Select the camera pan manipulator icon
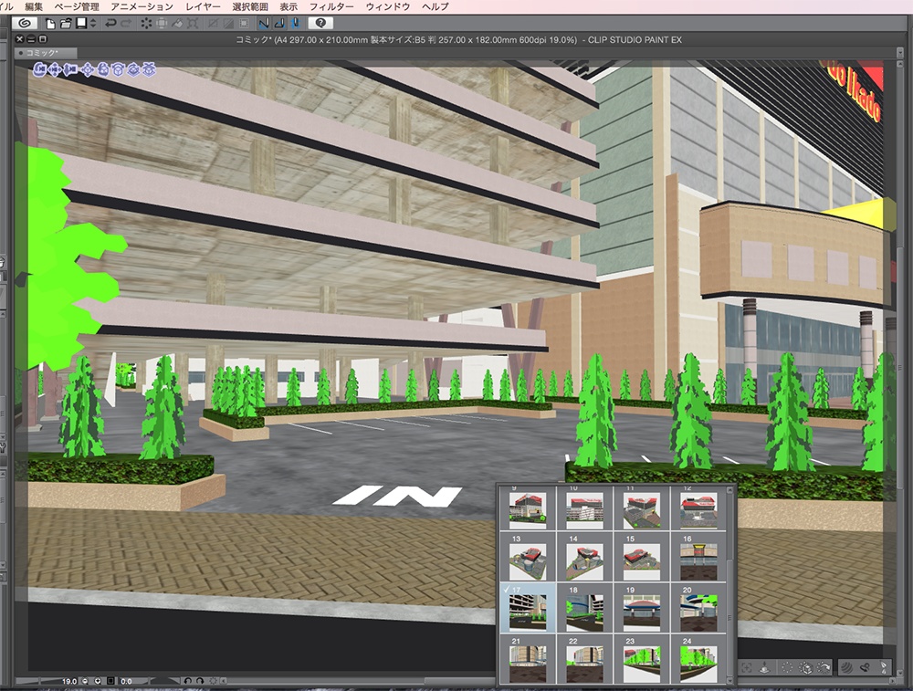This screenshot has width=913, height=691. point(56,70)
